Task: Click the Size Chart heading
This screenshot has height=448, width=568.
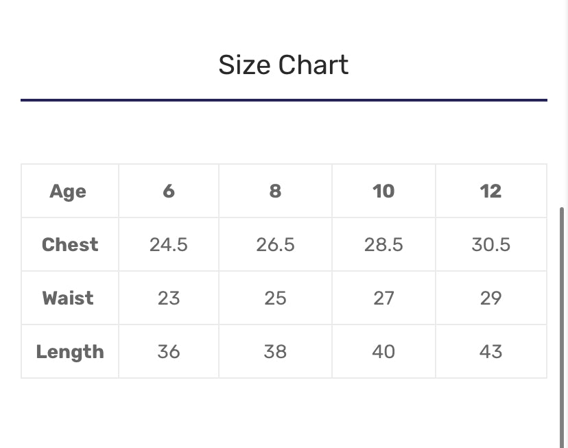Action: click(283, 65)
